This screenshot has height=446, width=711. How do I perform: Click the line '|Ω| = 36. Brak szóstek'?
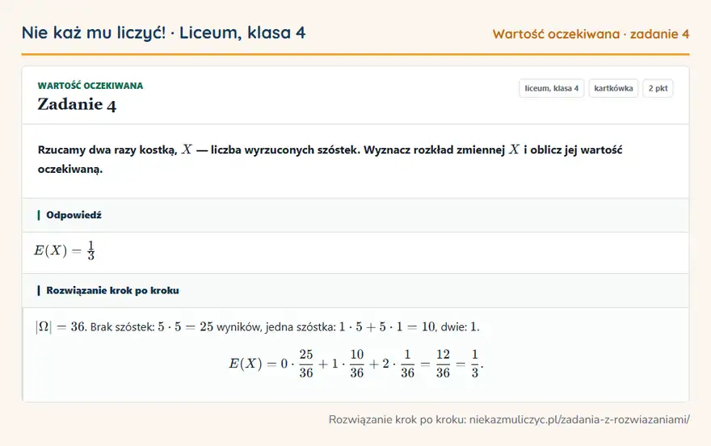pos(257,326)
